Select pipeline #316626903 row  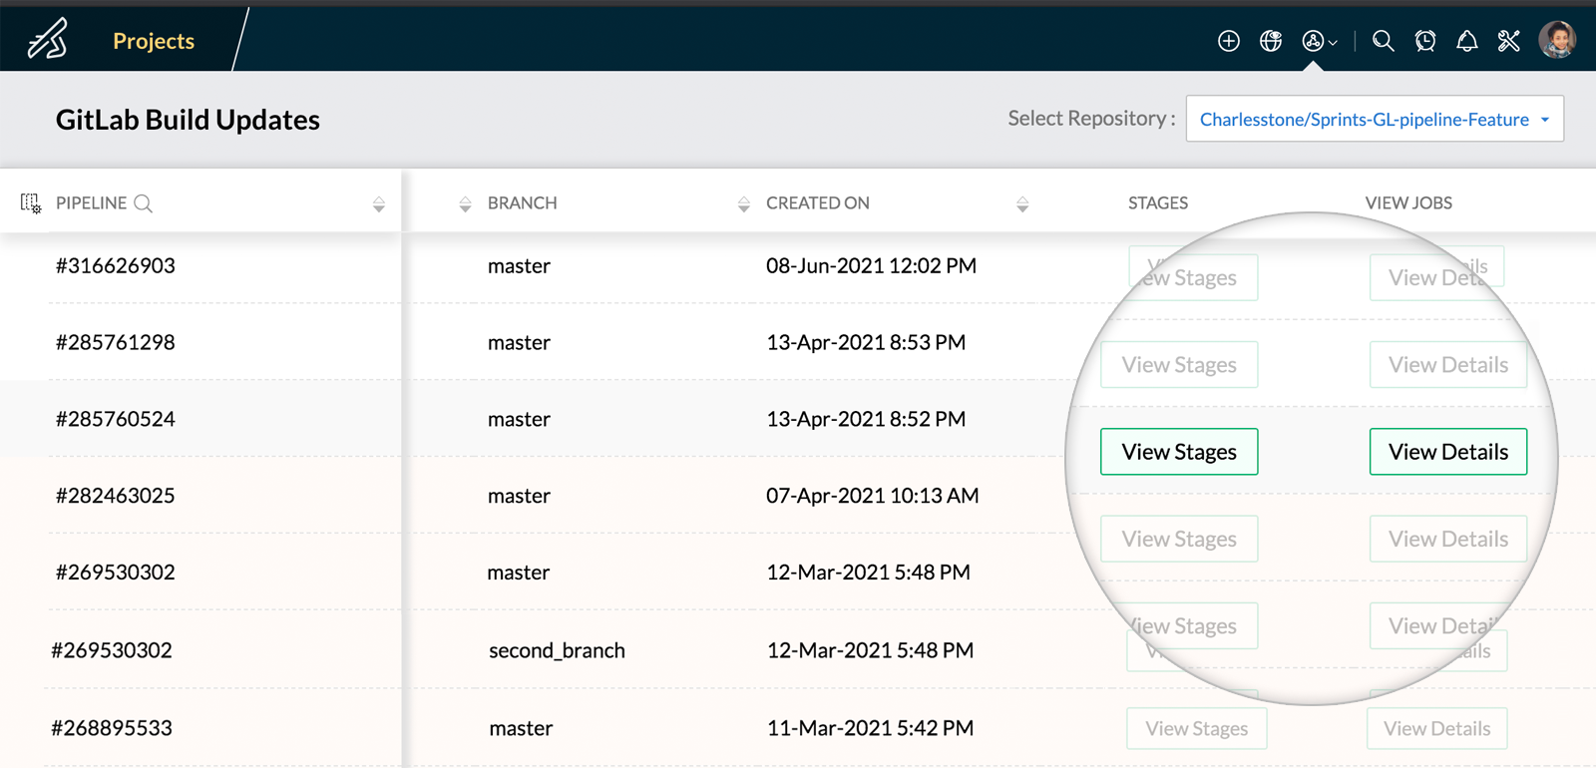pyautogui.click(x=116, y=266)
